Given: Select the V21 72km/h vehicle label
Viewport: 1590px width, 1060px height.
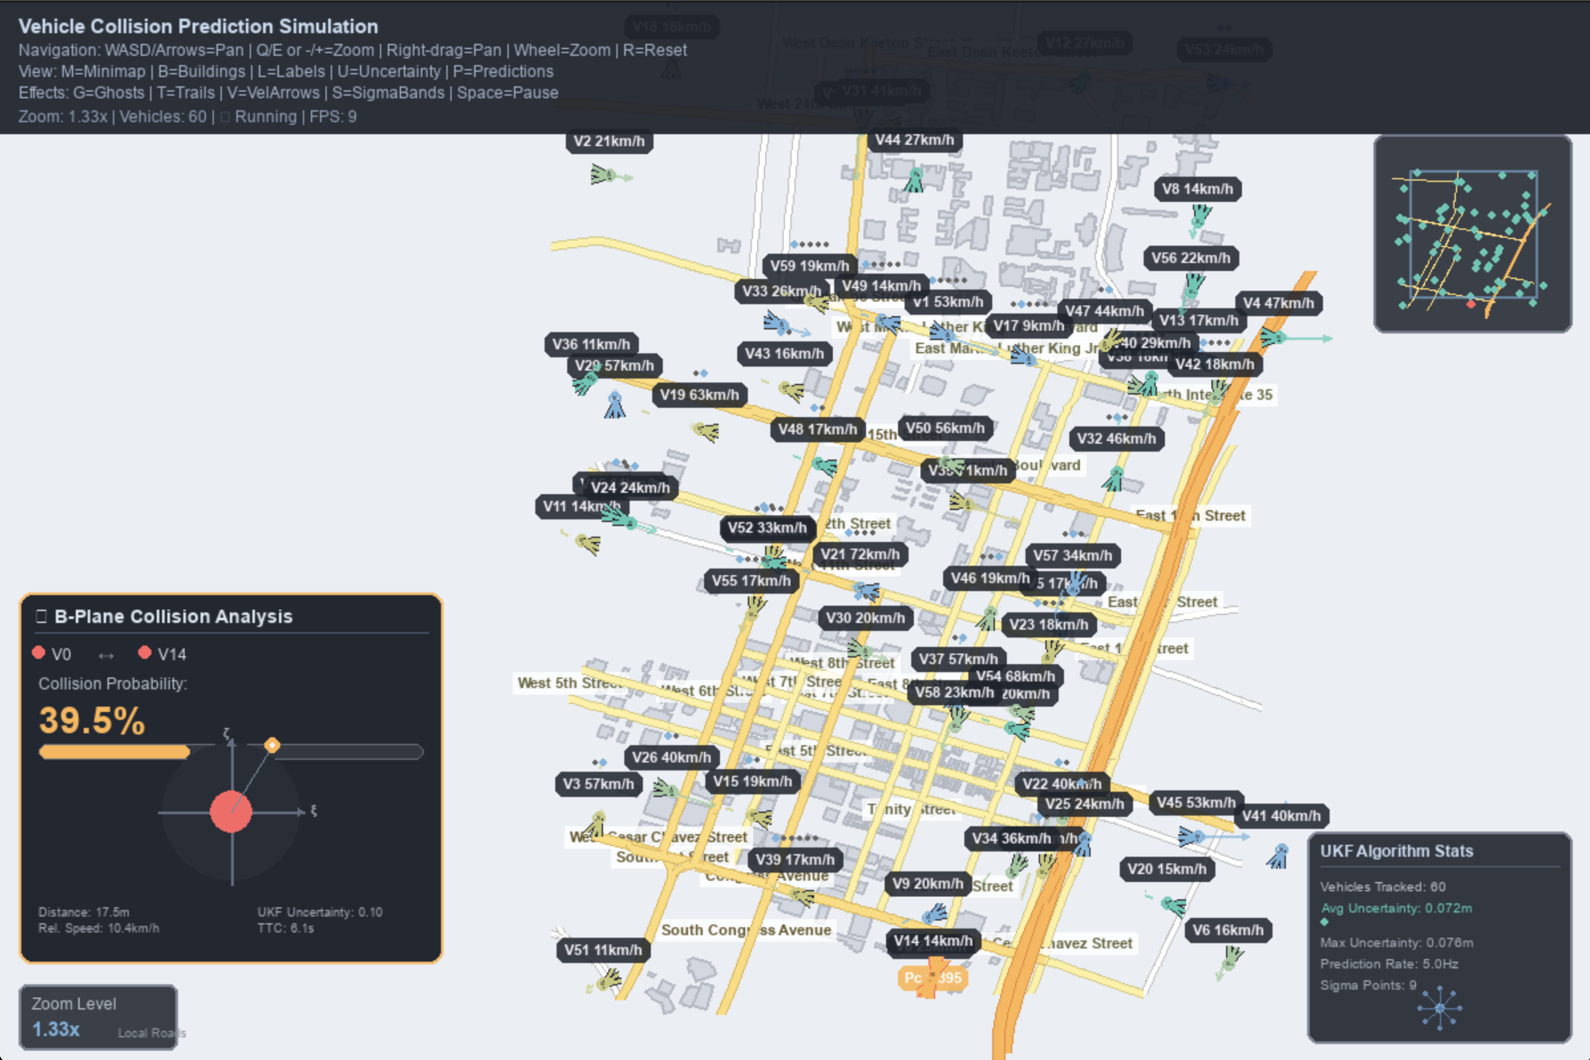Looking at the screenshot, I should point(860,555).
